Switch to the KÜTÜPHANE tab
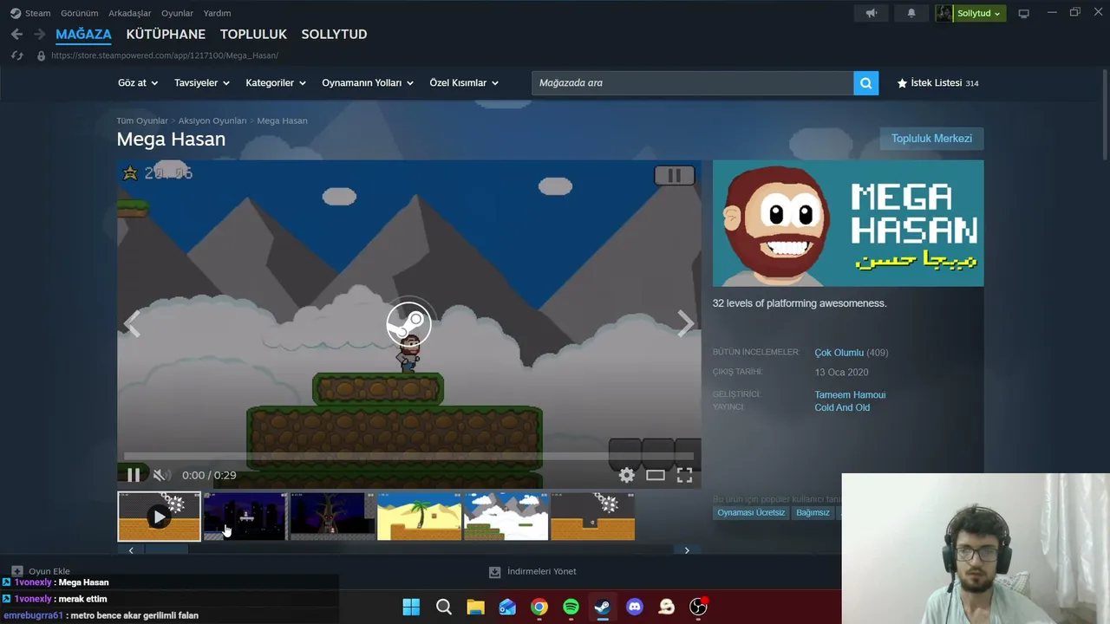Screen dimensions: 1110x624 coord(166,35)
